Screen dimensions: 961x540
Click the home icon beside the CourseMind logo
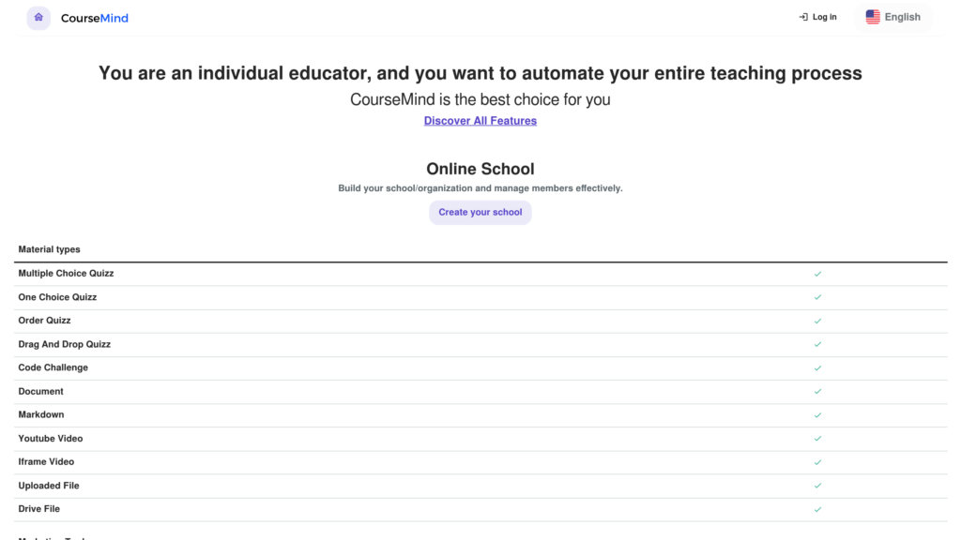(38, 18)
